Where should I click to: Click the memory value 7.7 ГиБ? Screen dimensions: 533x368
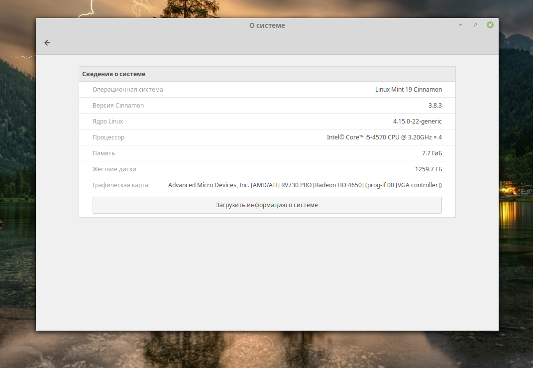(x=431, y=153)
